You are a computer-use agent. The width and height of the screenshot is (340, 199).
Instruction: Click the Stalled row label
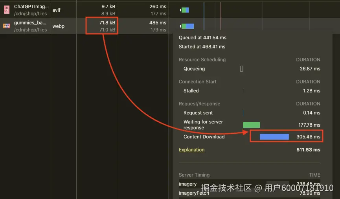[191, 91]
